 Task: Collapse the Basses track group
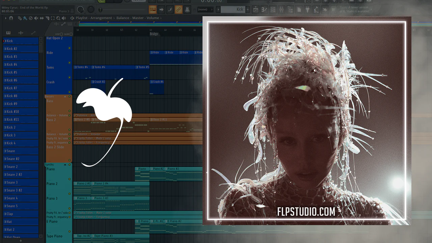(x=65, y=97)
